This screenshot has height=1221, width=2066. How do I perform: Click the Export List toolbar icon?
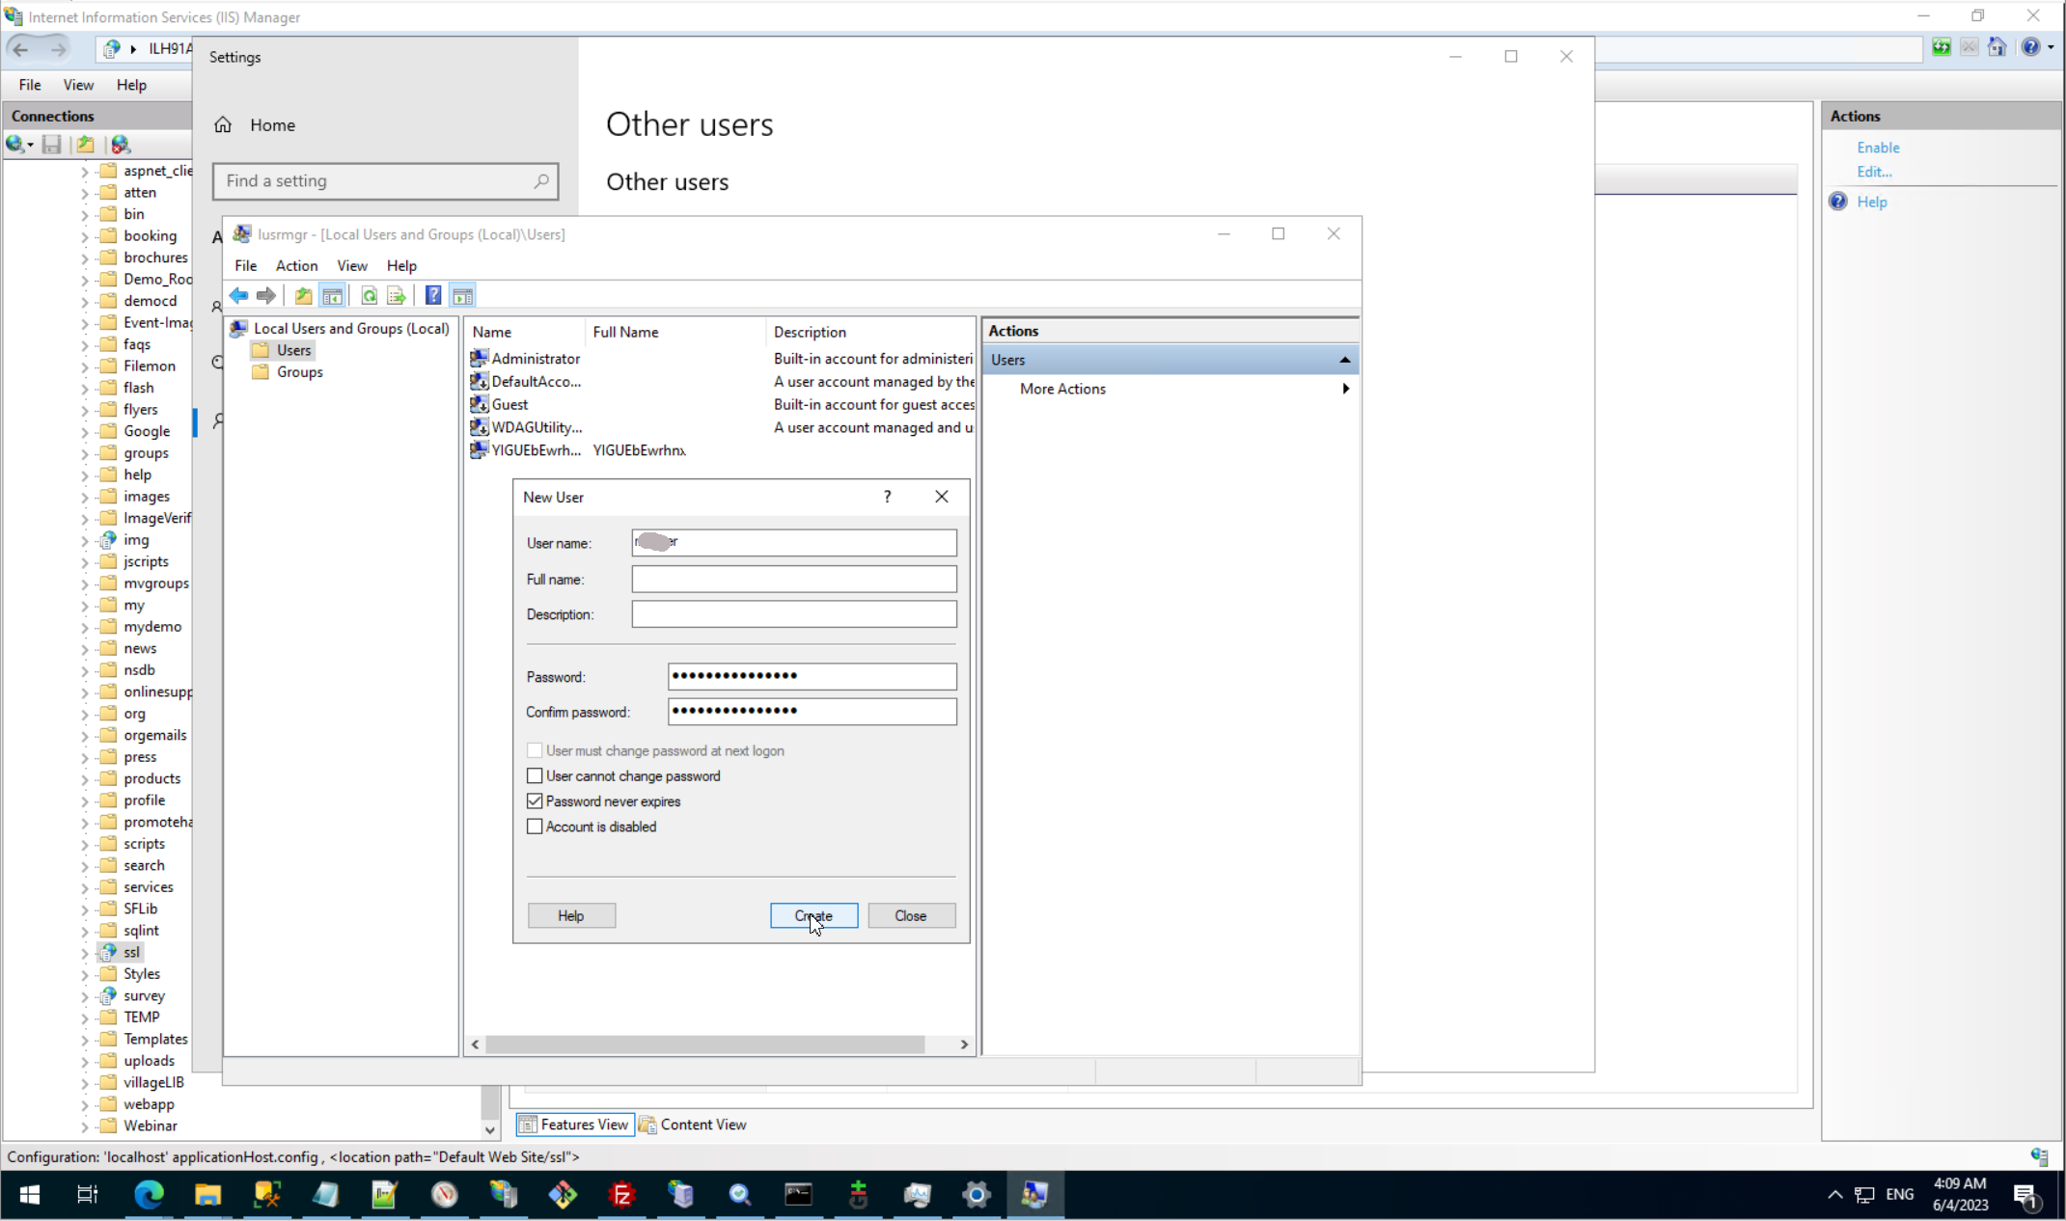pyautogui.click(x=396, y=296)
